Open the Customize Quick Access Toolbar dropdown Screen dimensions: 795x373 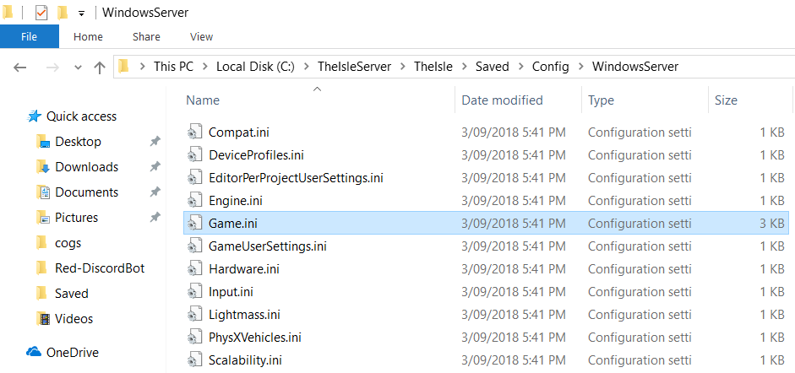[81, 14]
